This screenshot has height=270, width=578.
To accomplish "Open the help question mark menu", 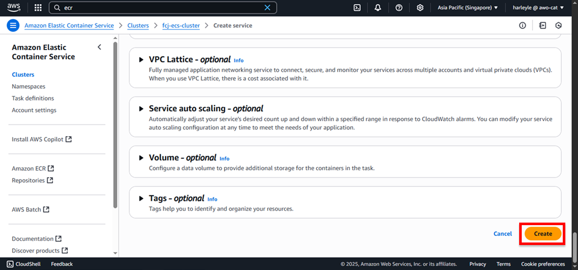I will click(399, 8).
